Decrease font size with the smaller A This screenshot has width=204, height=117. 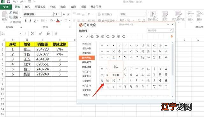point(68,14)
